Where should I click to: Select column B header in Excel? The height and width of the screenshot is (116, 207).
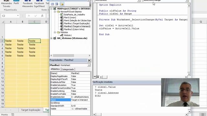pos(22,22)
